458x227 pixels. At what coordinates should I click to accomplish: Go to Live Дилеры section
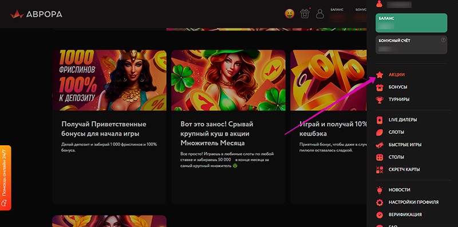[402, 120]
